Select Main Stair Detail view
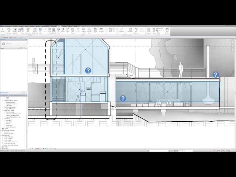This screenshot has width=236, height=177. 10,112
